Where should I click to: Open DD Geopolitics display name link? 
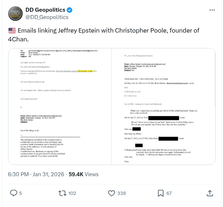(x=45, y=10)
